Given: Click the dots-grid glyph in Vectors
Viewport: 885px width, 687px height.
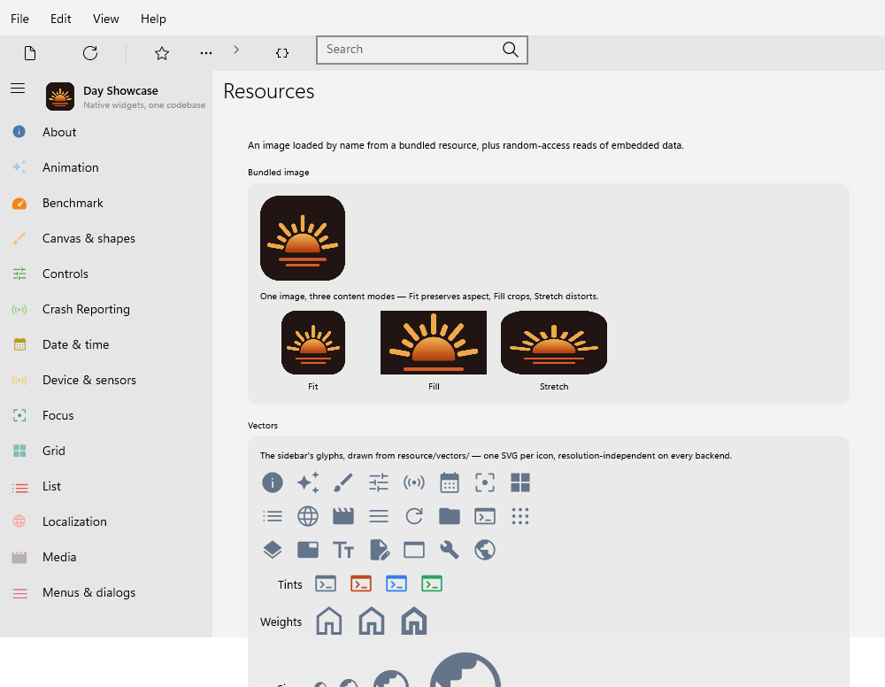Looking at the screenshot, I should pyautogui.click(x=520, y=516).
